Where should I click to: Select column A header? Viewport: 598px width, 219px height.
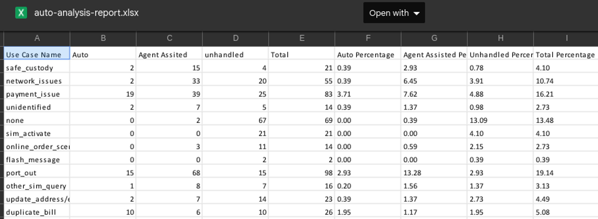37,38
